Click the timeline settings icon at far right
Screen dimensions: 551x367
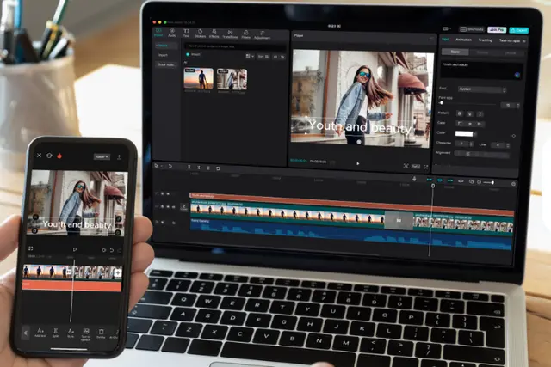pos(513,184)
